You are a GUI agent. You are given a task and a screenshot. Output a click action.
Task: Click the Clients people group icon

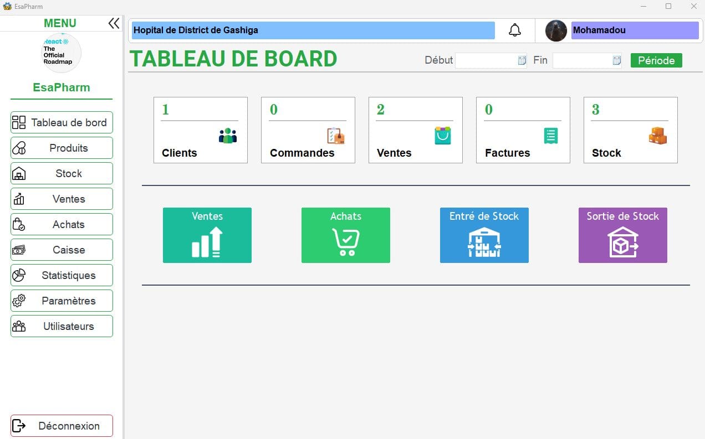click(228, 136)
